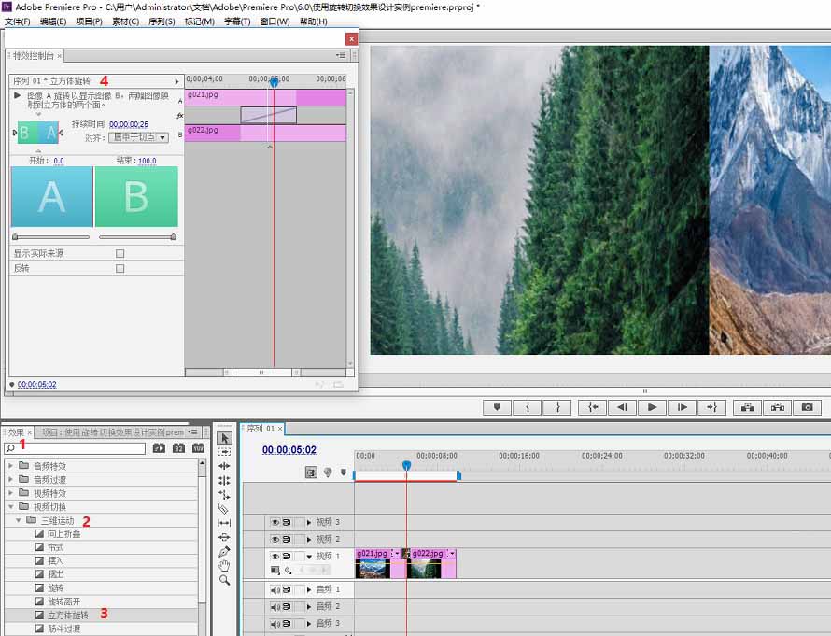The height and width of the screenshot is (636, 831).
Task: Select the arrow Selection tool
Action: tap(224, 438)
